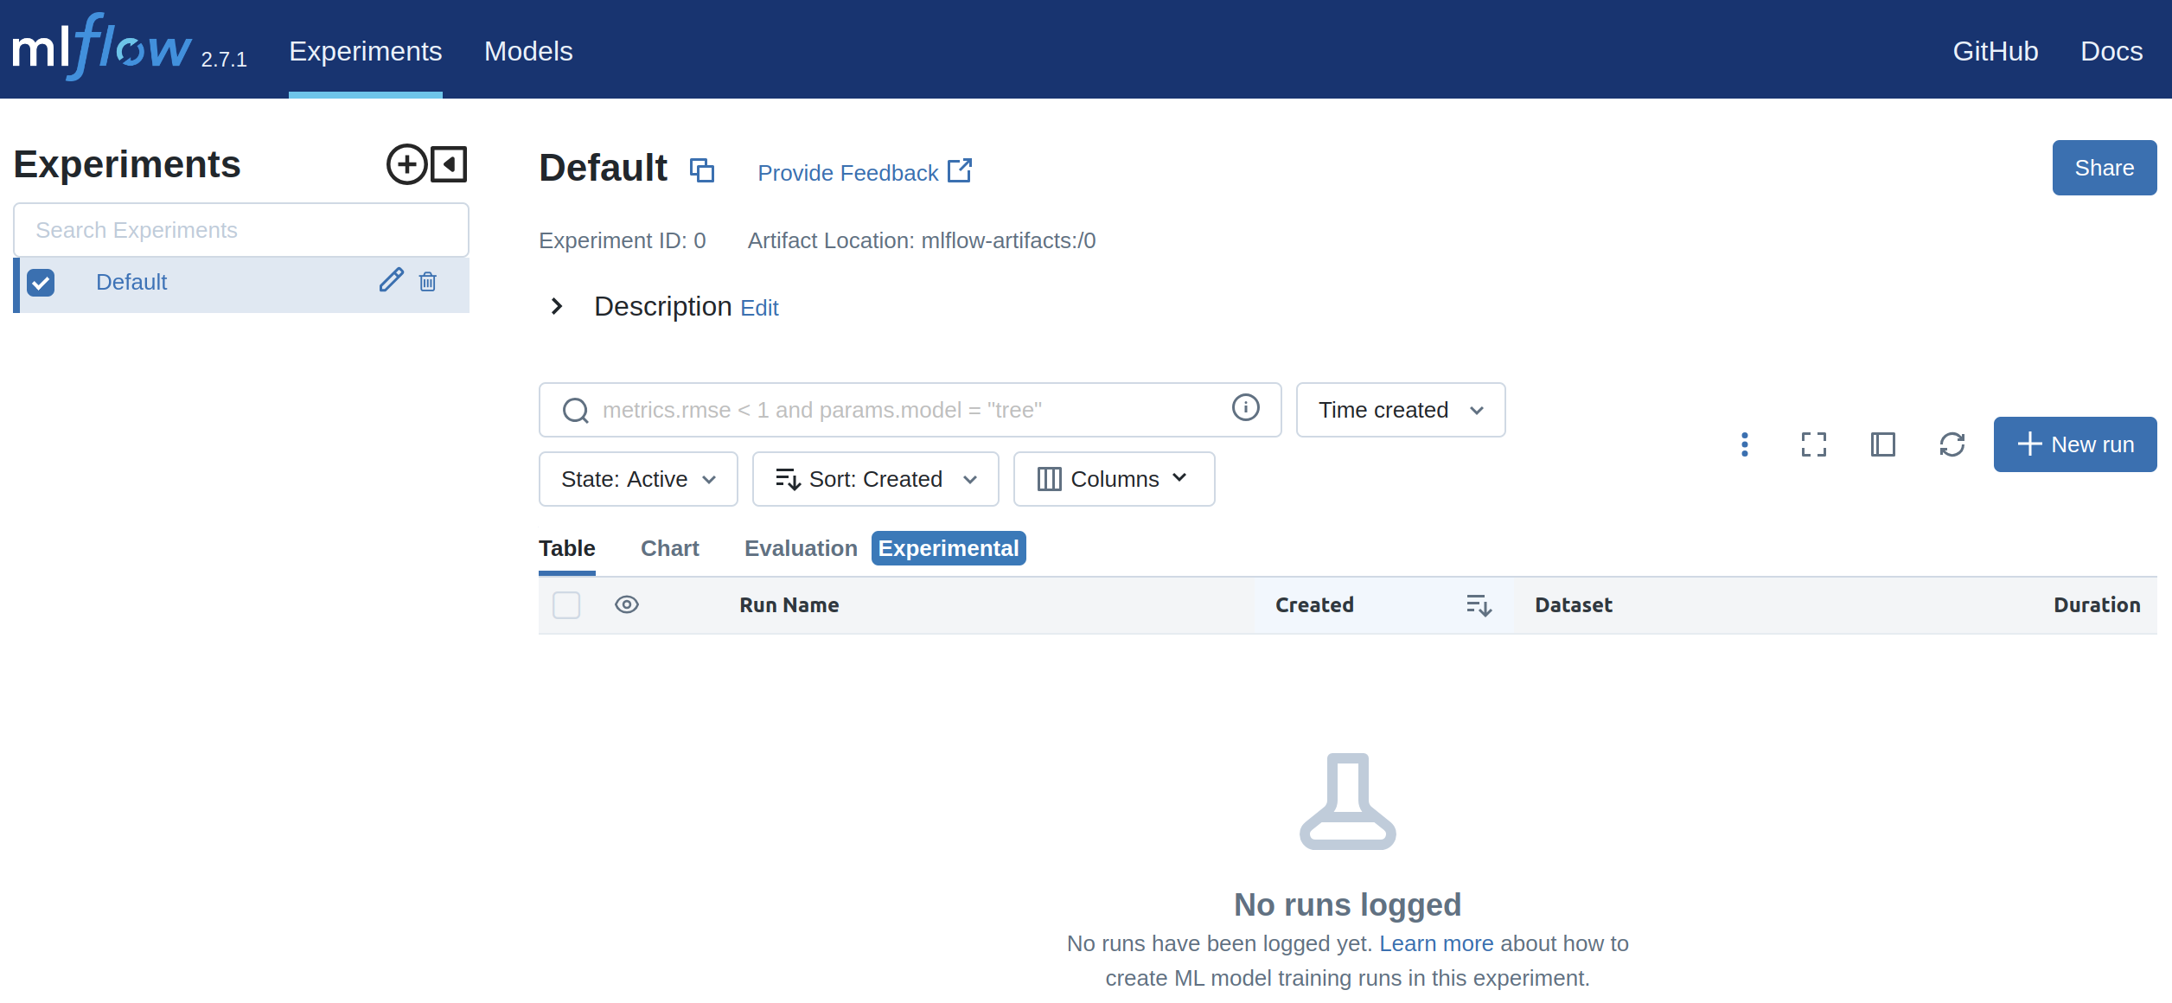Select all runs header checkbox

tap(566, 605)
